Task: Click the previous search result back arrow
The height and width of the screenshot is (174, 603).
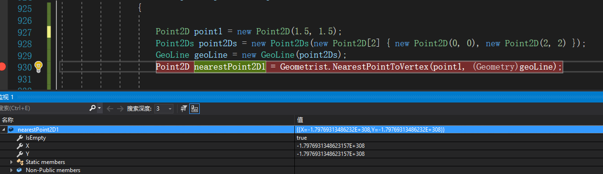Action: tap(109, 109)
